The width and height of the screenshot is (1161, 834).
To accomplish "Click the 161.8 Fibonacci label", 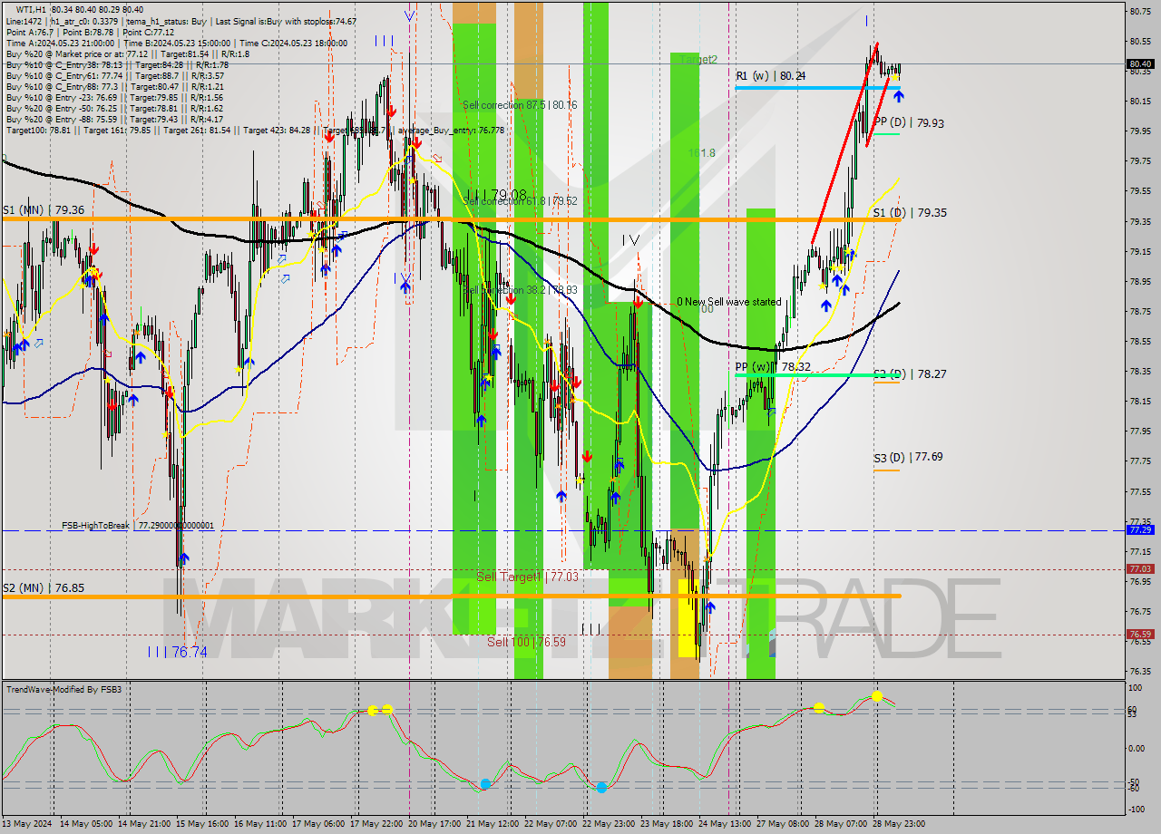I will click(x=702, y=153).
